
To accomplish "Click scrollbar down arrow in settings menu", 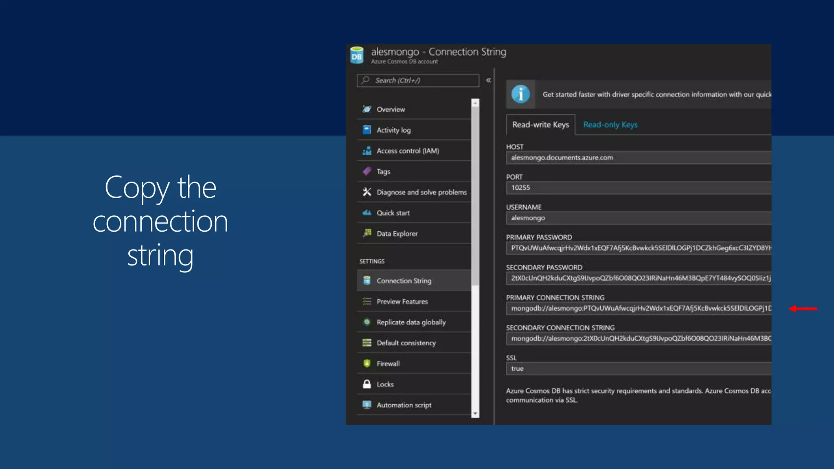I will (475, 414).
